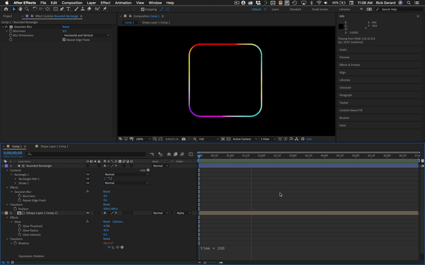Click the Take Snapshot camera icon
Viewport: 425px width, 265px height.
click(x=184, y=139)
